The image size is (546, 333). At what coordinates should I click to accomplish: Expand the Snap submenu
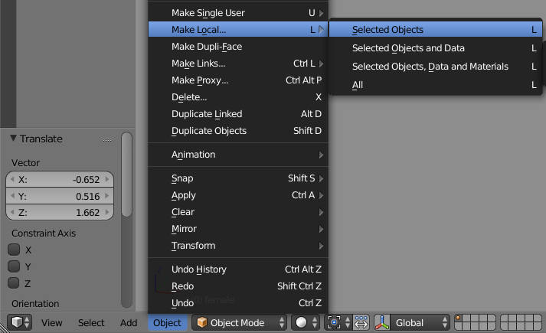click(238, 178)
